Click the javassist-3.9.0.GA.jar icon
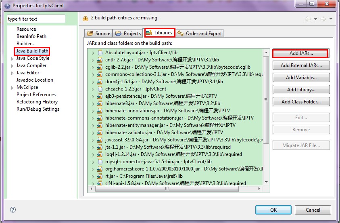Viewport: 340px width, 223px height. 100,140
